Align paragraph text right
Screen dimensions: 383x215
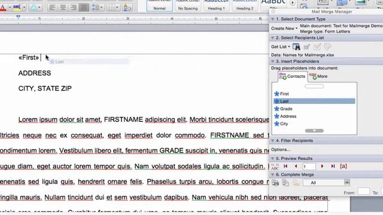(x=73, y=8)
